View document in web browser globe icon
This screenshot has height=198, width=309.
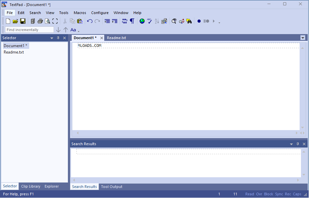coord(142,21)
